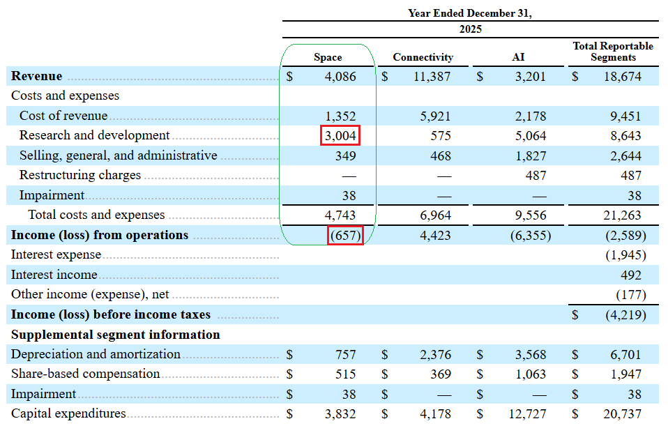Click the Supplemental segment information heading
The image size is (668, 442).
coord(116,335)
